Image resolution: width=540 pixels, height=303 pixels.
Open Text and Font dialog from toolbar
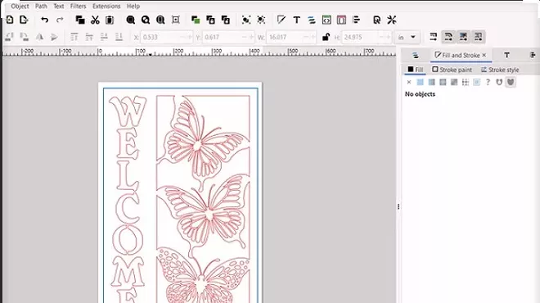pos(296,20)
